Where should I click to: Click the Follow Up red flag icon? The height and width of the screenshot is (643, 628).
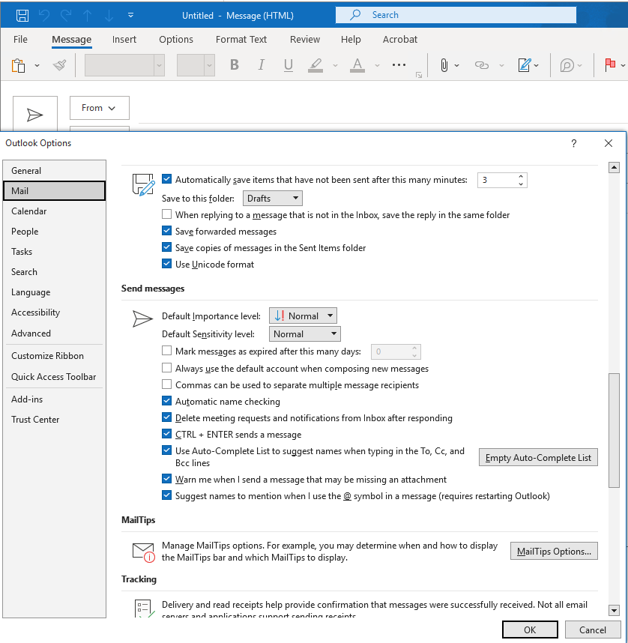[610, 64]
